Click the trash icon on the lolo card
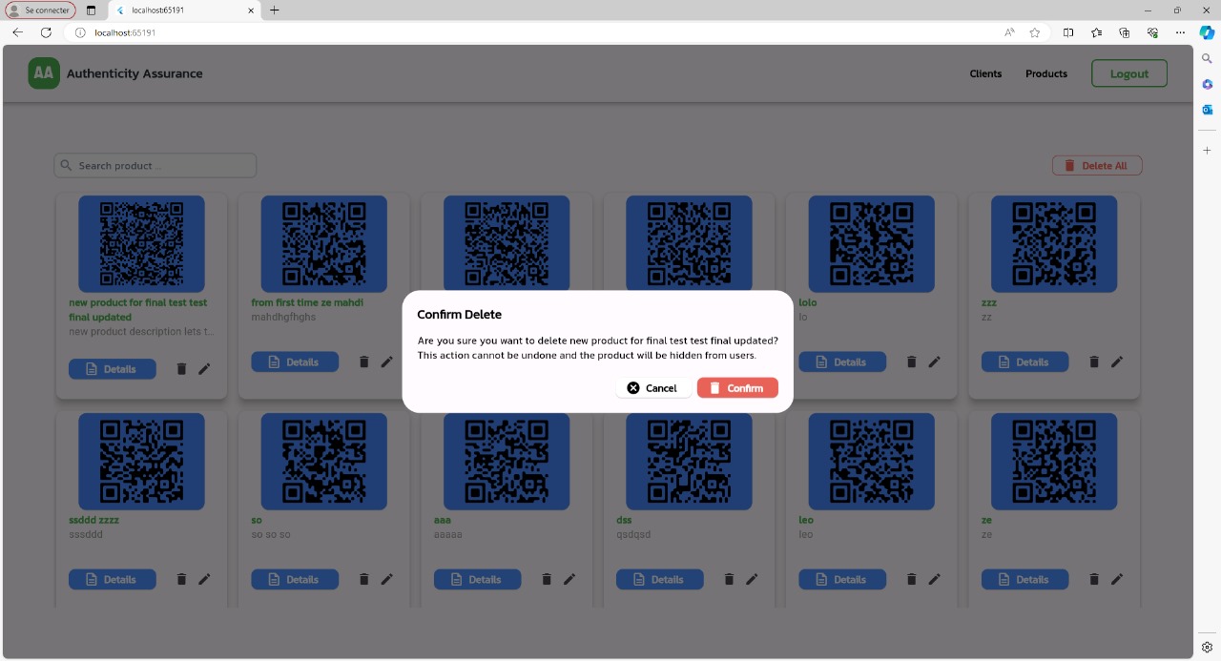This screenshot has width=1221, height=661. 911,361
